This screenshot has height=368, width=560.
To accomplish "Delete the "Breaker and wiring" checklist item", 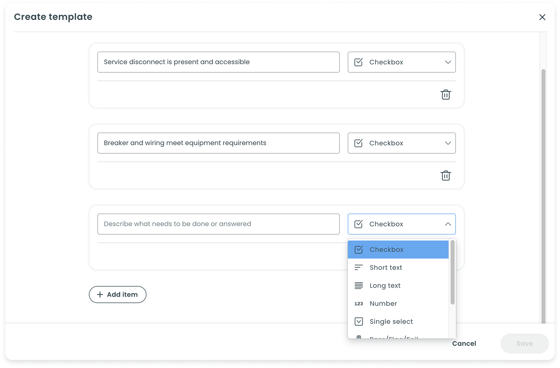I will coord(446,175).
